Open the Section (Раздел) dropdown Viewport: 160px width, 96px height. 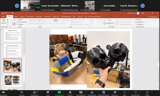coord(20,24)
